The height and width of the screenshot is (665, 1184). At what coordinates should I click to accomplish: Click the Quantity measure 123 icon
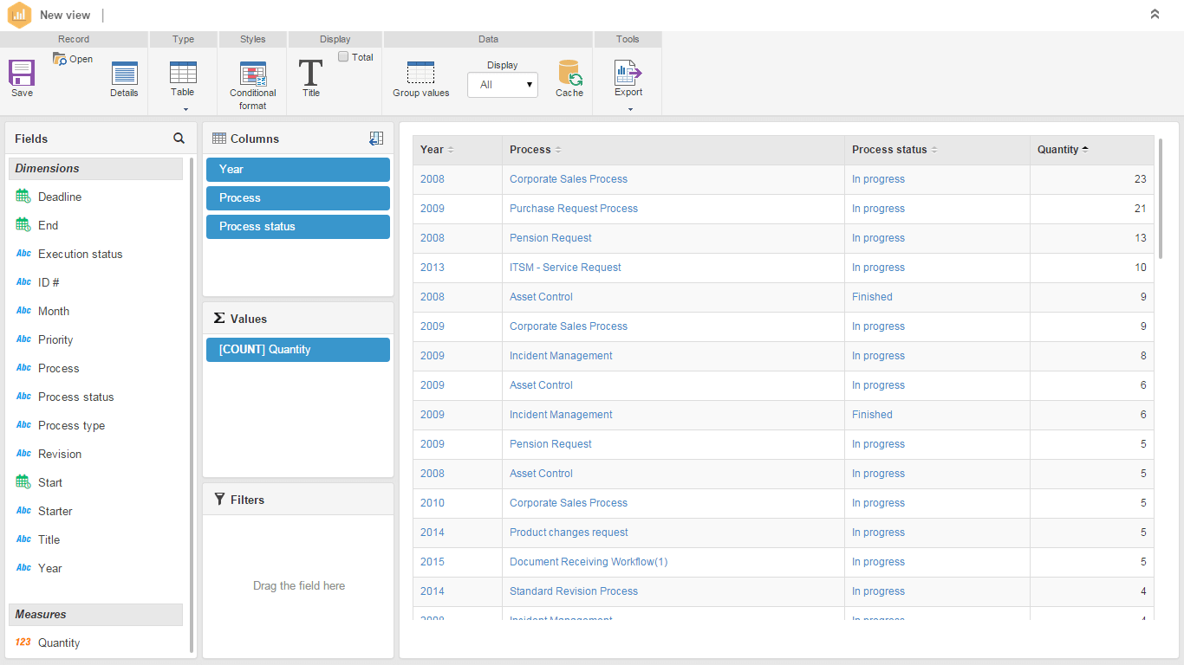point(23,642)
